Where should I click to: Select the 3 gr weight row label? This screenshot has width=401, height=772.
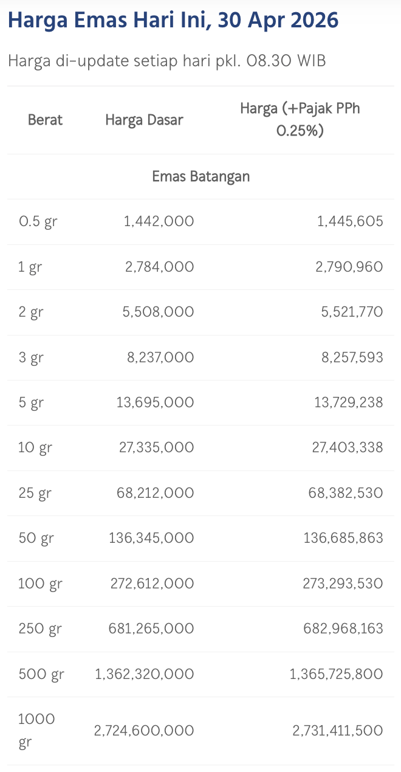[x=31, y=357]
